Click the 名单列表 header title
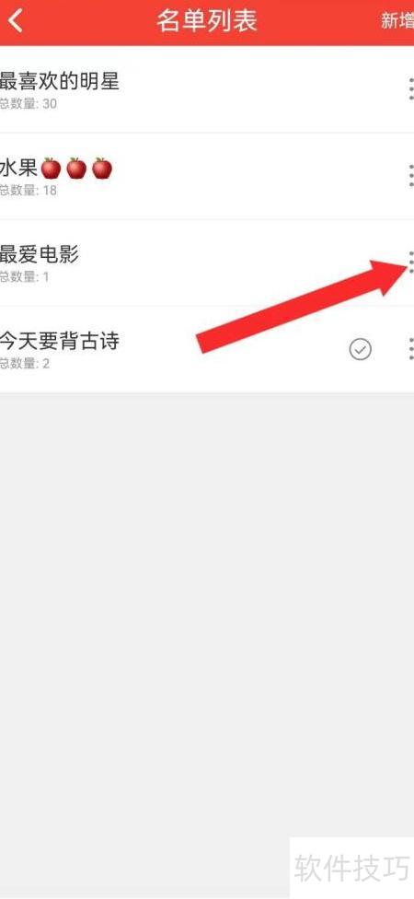The width and height of the screenshot is (414, 899). tap(207, 21)
